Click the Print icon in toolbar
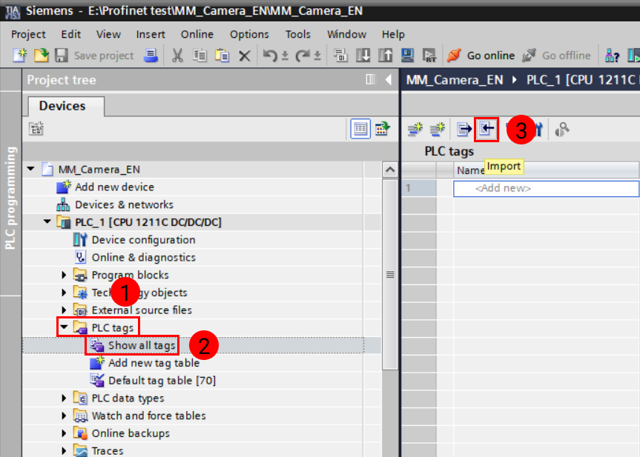The height and width of the screenshot is (457, 640). pyautogui.click(x=151, y=55)
